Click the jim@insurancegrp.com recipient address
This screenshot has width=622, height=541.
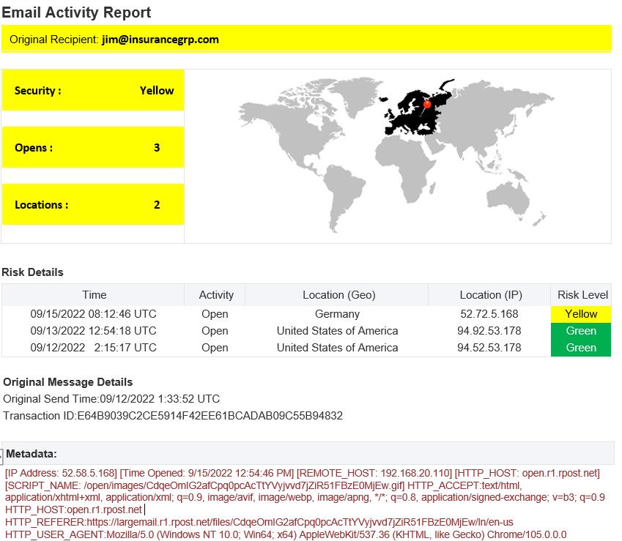160,40
